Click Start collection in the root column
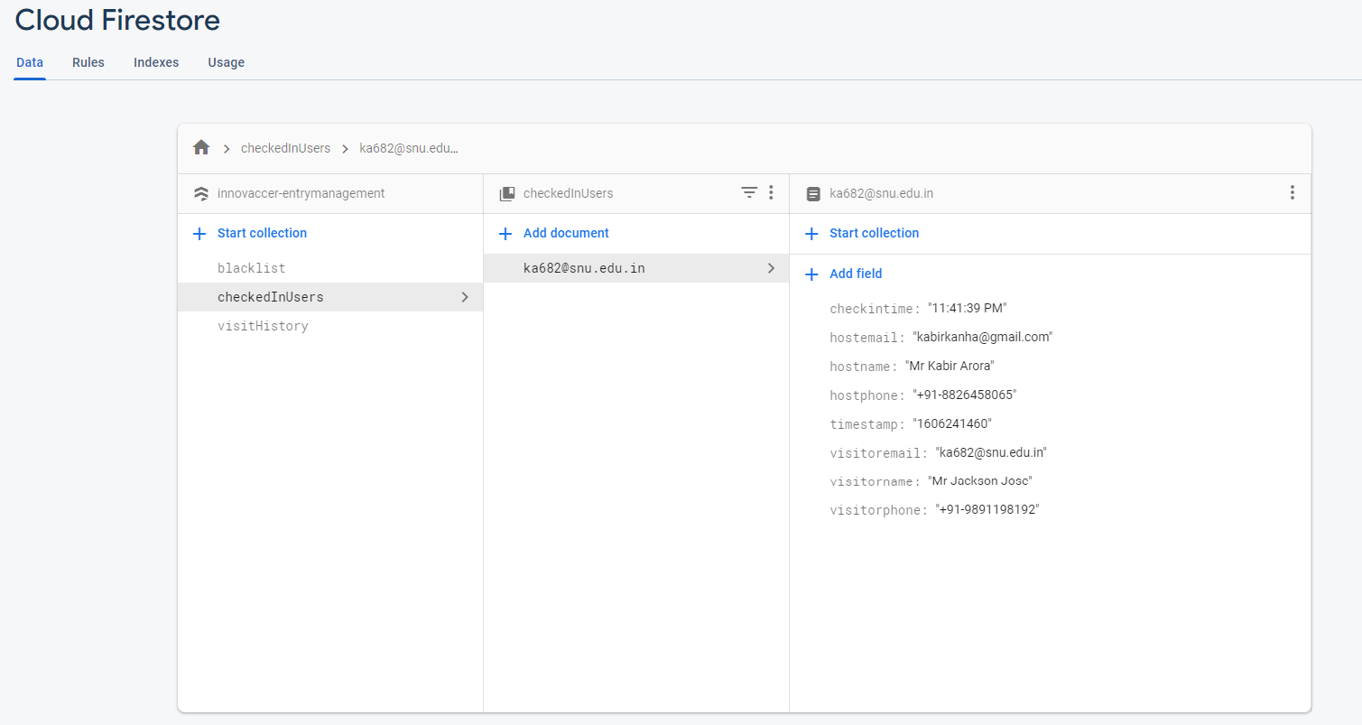 pyautogui.click(x=262, y=233)
